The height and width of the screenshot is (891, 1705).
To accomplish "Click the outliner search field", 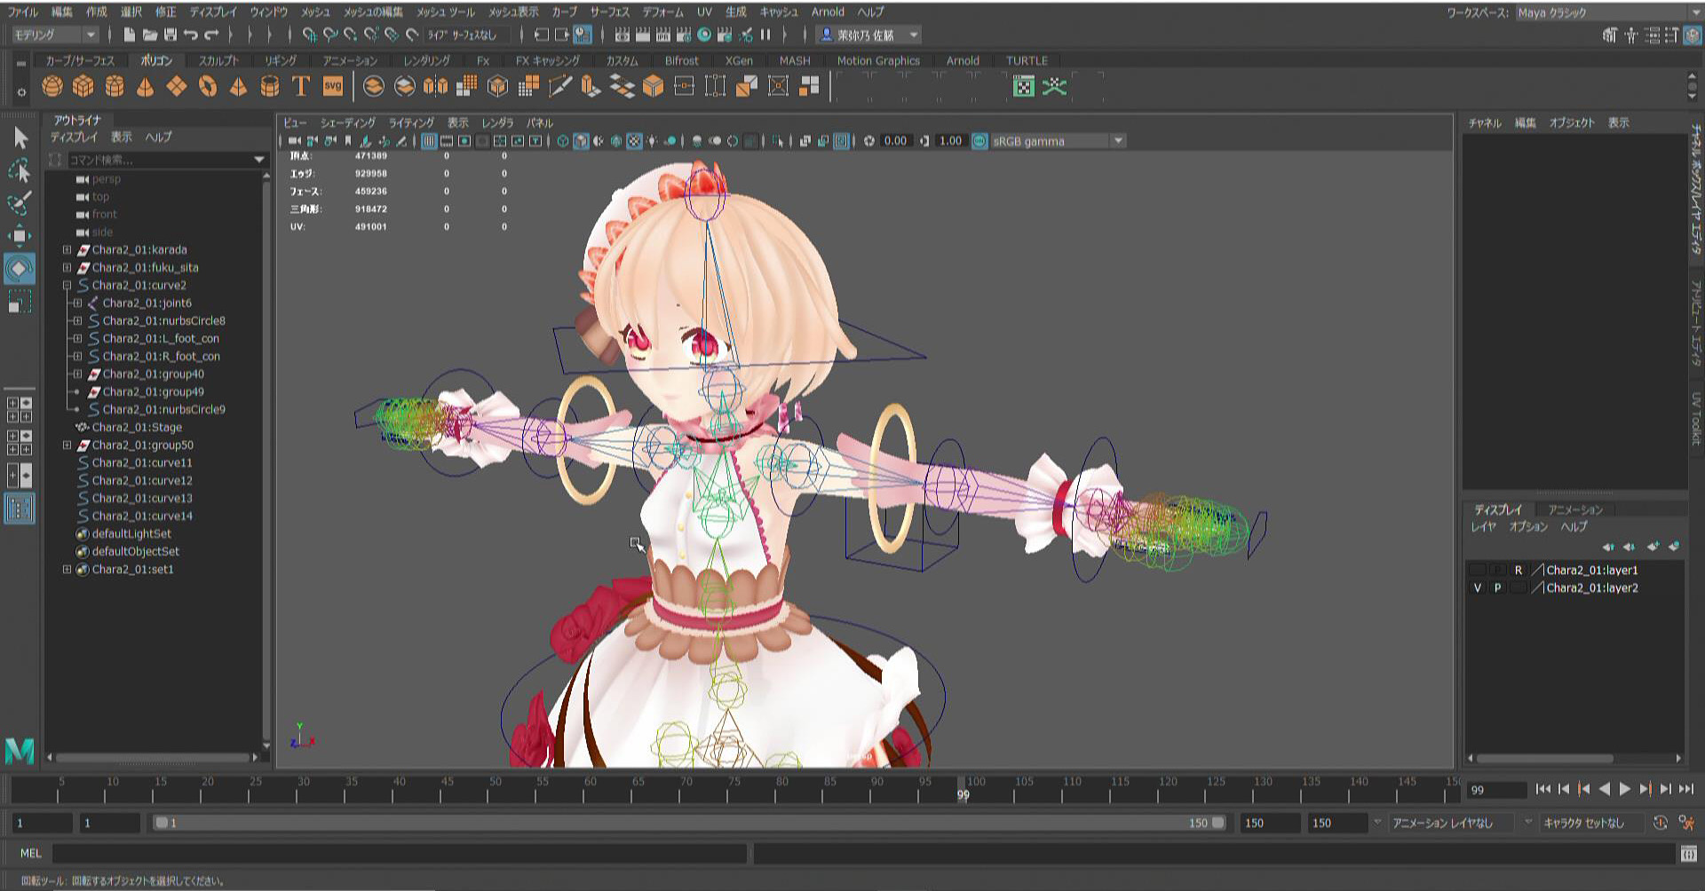I will (x=167, y=160).
